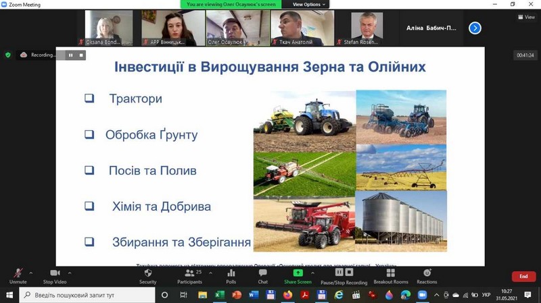This screenshot has width=541, height=303.
Task: Stop recording via top-left indicator
Action: click(81, 55)
